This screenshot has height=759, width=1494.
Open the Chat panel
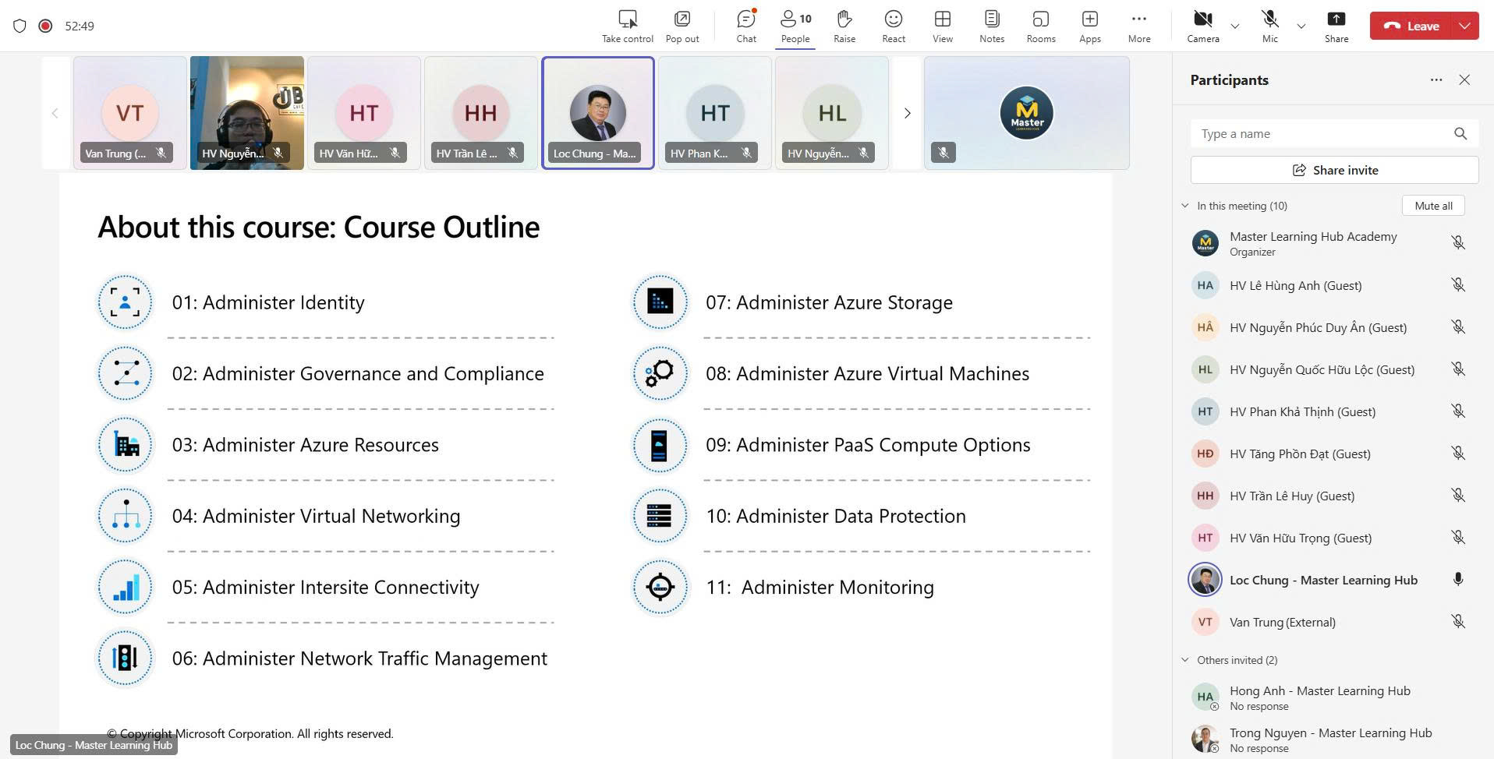point(746,26)
